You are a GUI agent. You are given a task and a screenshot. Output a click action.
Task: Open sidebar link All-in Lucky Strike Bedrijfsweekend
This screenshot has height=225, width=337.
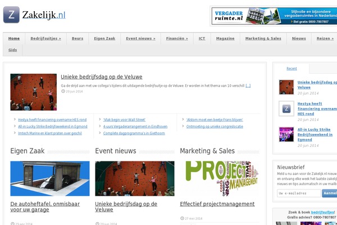(x=315, y=134)
